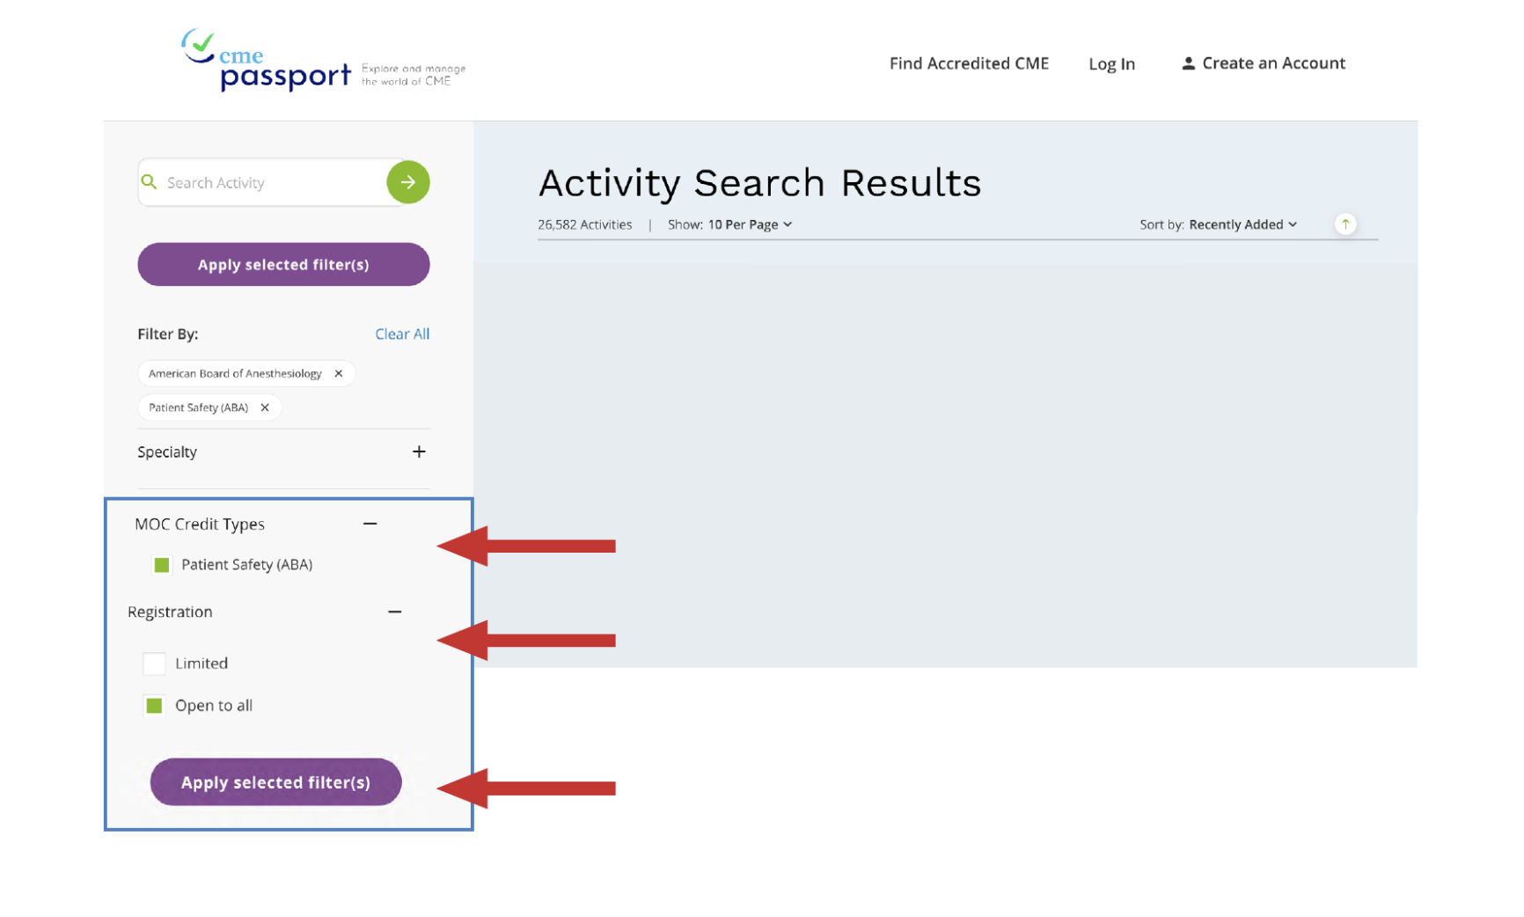The image size is (1524, 917).
Task: Expand the Specialty filter section
Action: click(419, 451)
